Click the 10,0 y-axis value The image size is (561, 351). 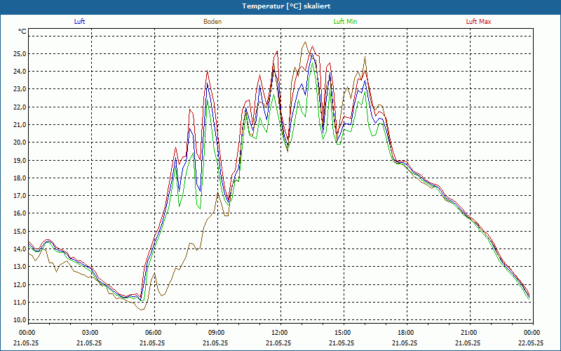pyautogui.click(x=20, y=320)
